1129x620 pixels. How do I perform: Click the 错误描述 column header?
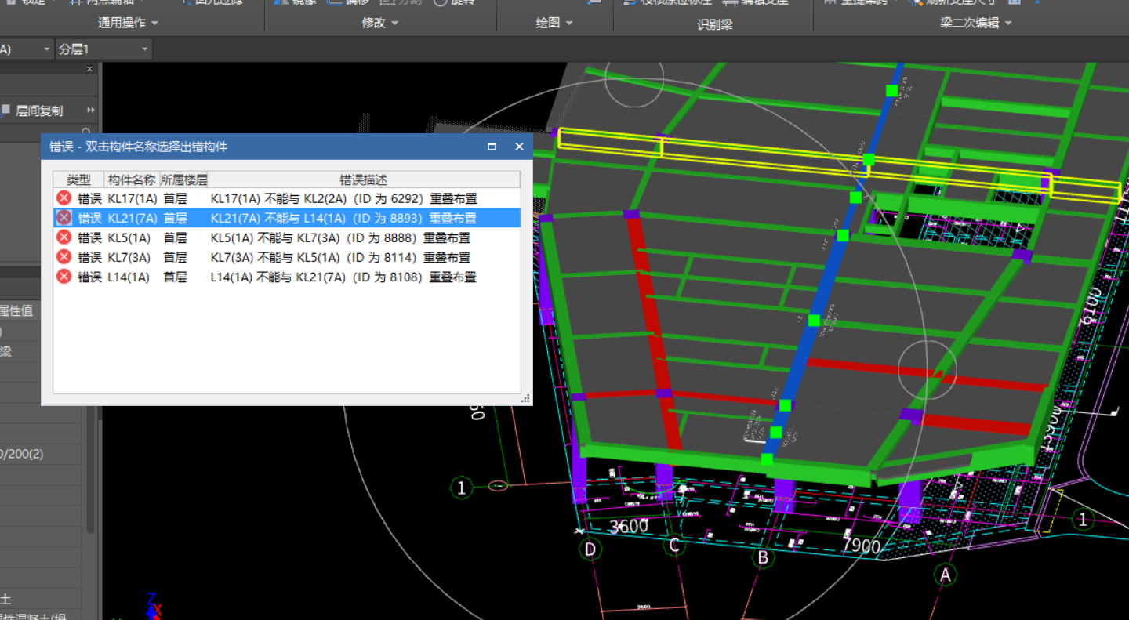[x=364, y=179]
